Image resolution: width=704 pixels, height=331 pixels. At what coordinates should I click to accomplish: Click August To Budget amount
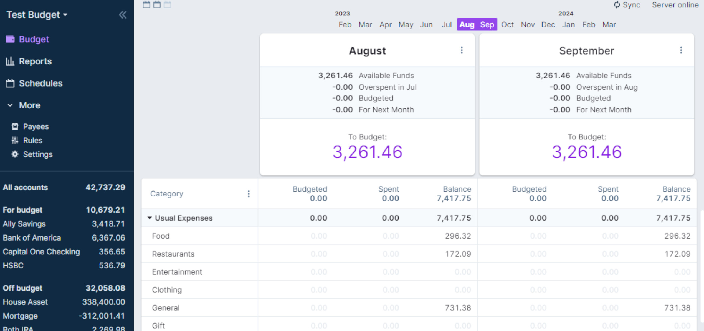[x=367, y=152]
